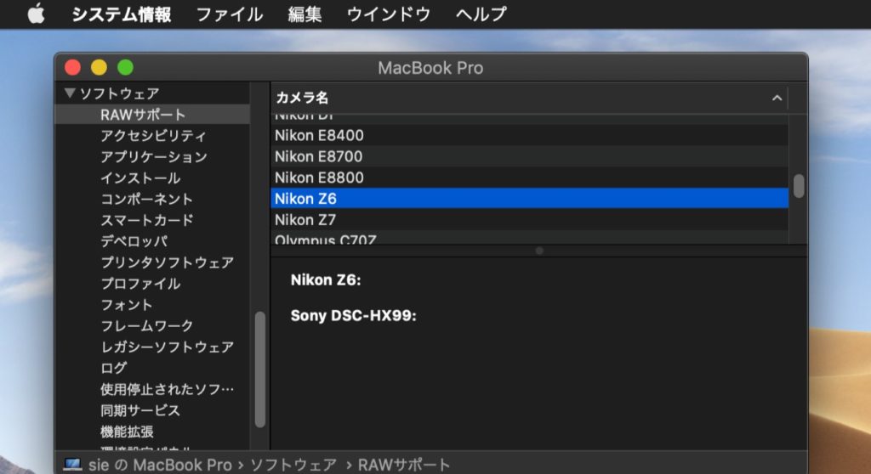
Task: Select 同期サービス in the sidebar
Action: click(x=140, y=409)
